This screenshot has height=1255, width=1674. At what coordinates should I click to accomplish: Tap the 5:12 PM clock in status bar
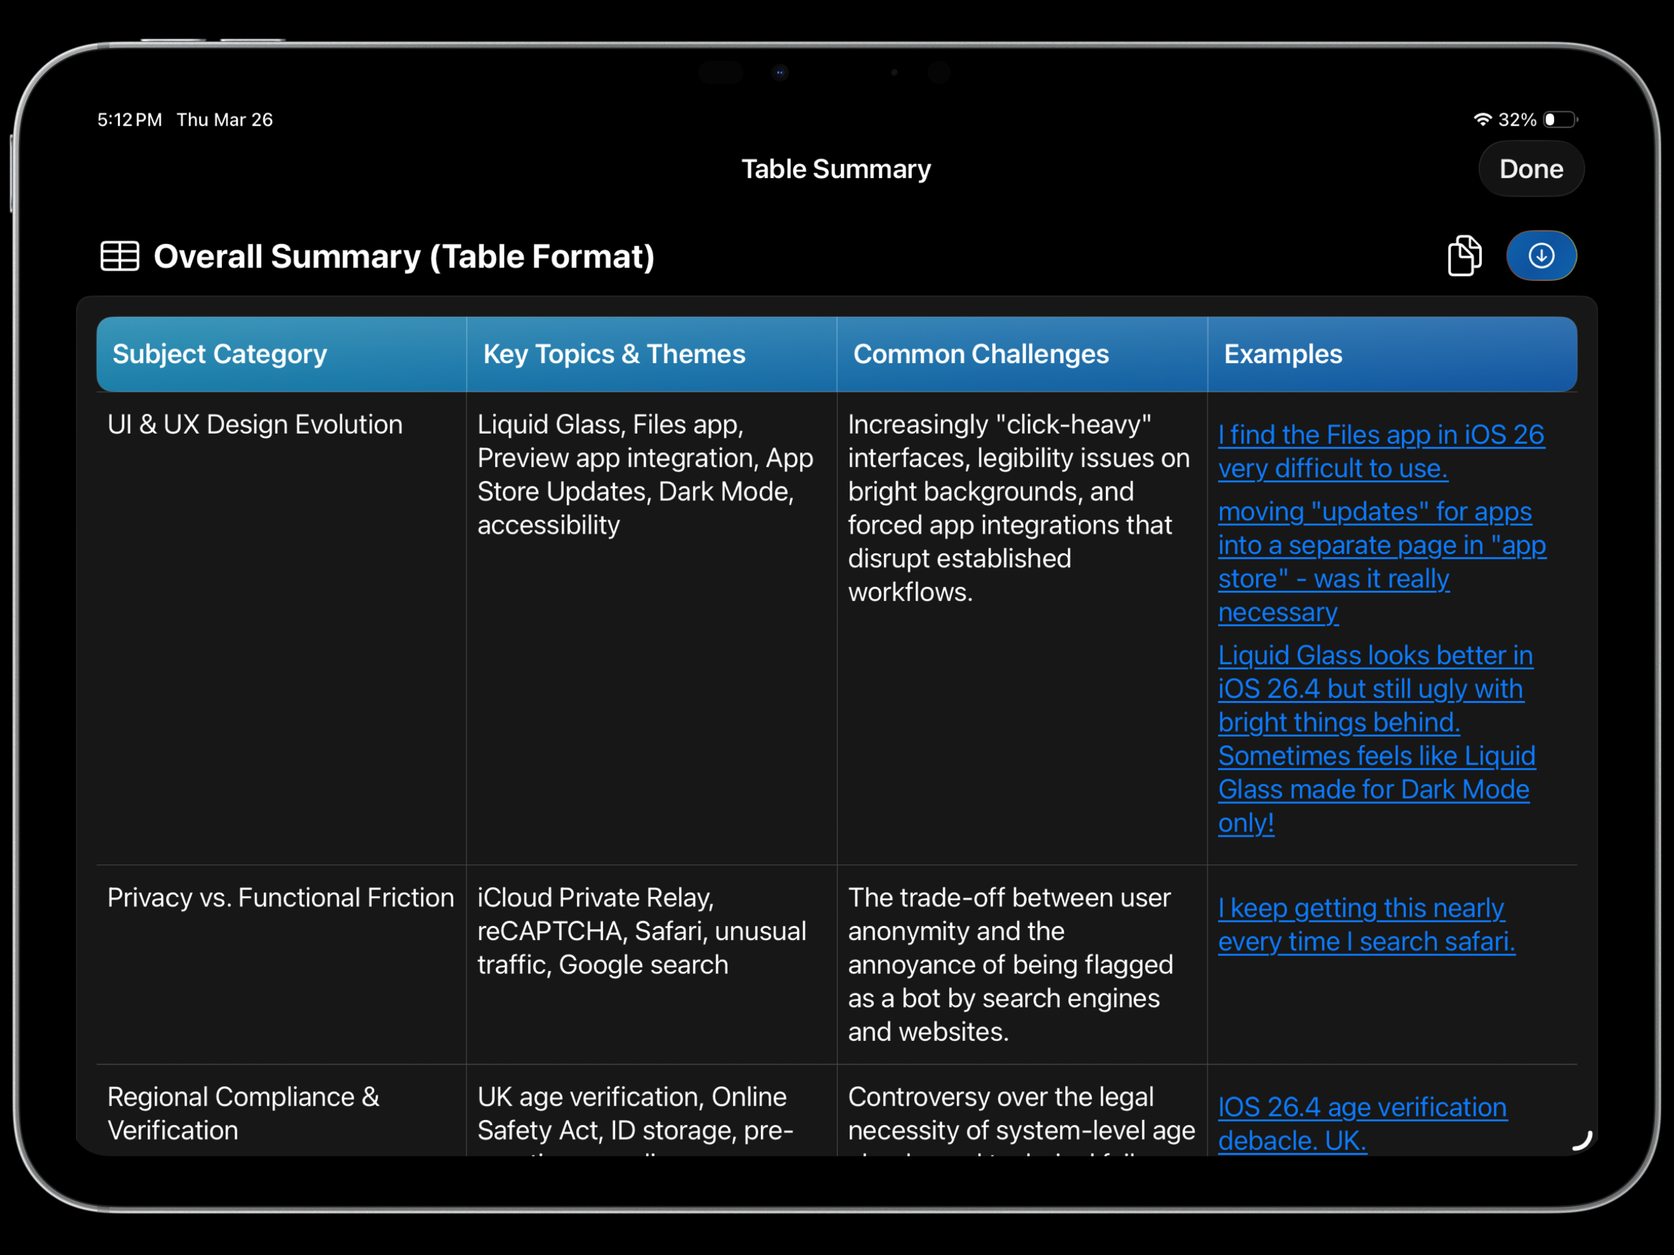point(130,120)
